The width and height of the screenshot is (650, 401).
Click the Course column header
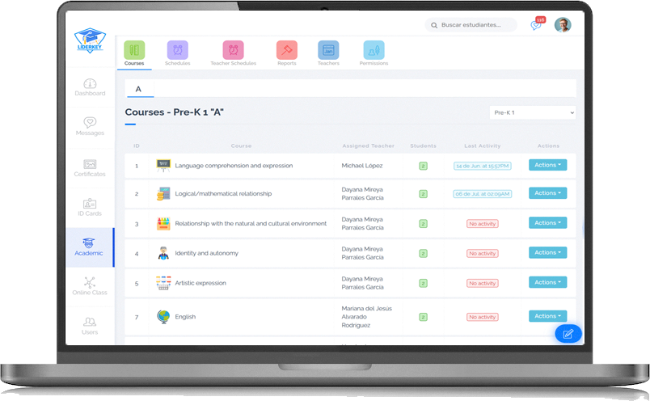[x=241, y=146]
